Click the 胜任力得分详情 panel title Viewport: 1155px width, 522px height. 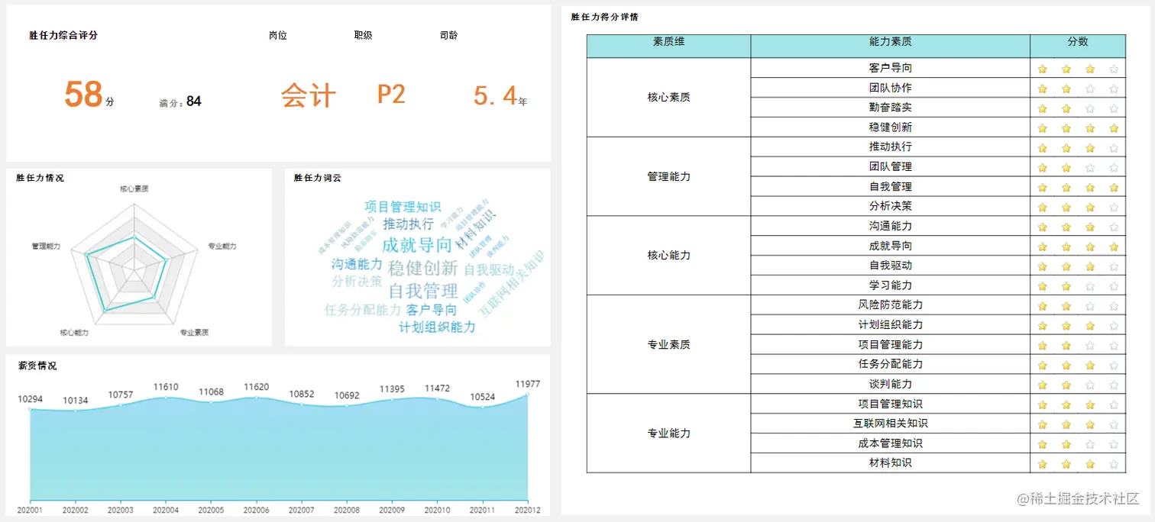tap(605, 17)
